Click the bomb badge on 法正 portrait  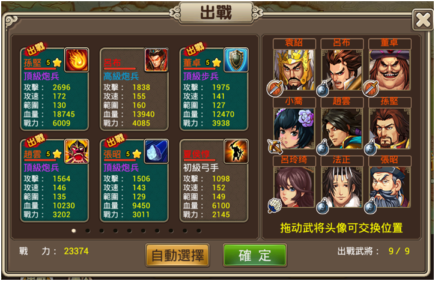[x=323, y=206]
